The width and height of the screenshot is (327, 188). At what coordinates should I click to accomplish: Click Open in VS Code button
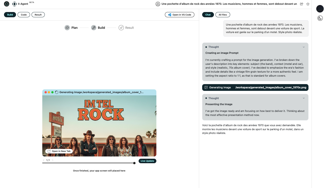point(179,15)
